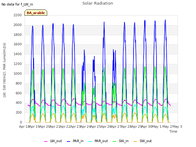Click the 200 y-axis tick label
The image size is (196, 147).
tap(19, 113)
